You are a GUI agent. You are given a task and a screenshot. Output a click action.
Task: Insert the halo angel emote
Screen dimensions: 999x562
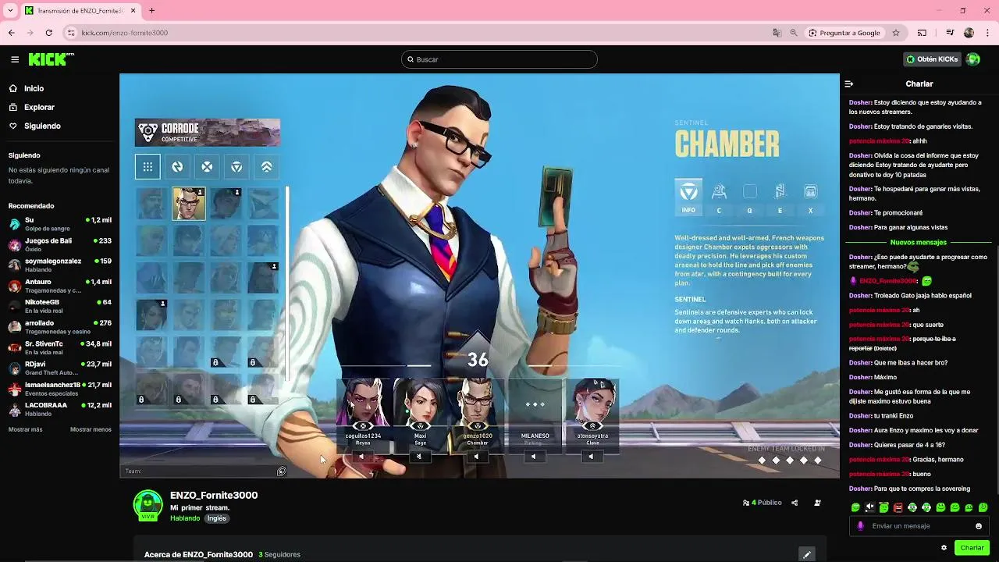883,507
